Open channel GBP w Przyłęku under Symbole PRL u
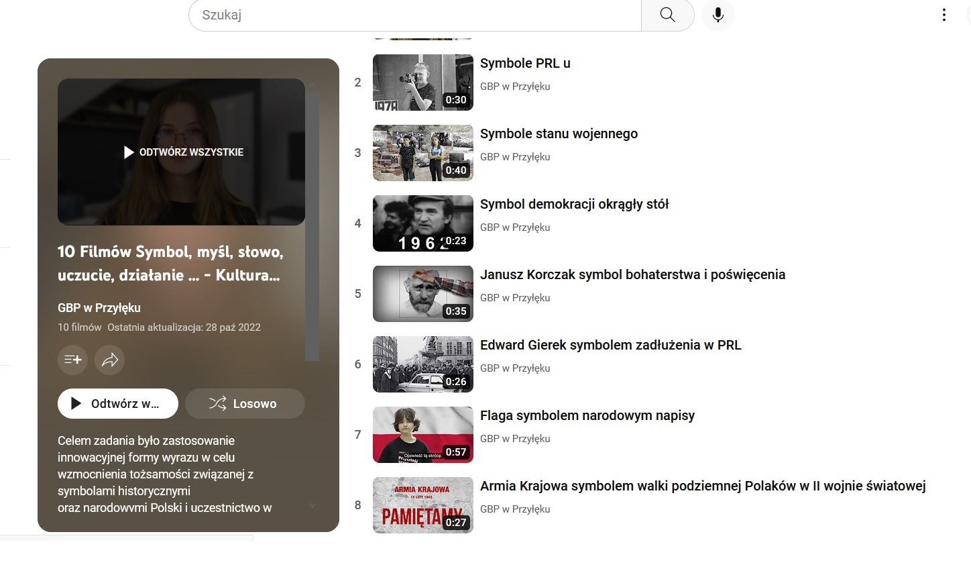This screenshot has width=971, height=571. tap(515, 87)
